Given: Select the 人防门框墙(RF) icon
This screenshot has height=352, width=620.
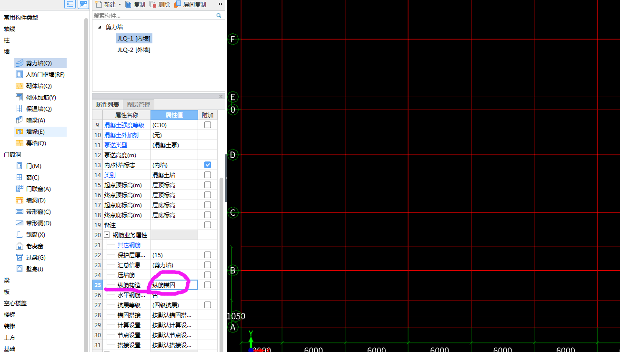Looking at the screenshot, I should [20, 74].
